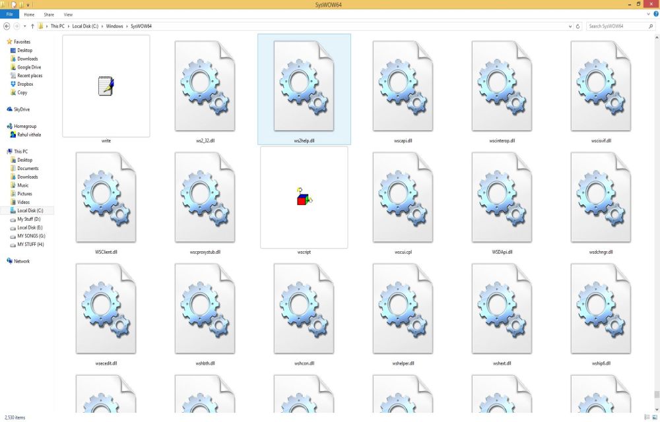
Task: Click the Search SysWOW64 input field
Action: point(614,26)
